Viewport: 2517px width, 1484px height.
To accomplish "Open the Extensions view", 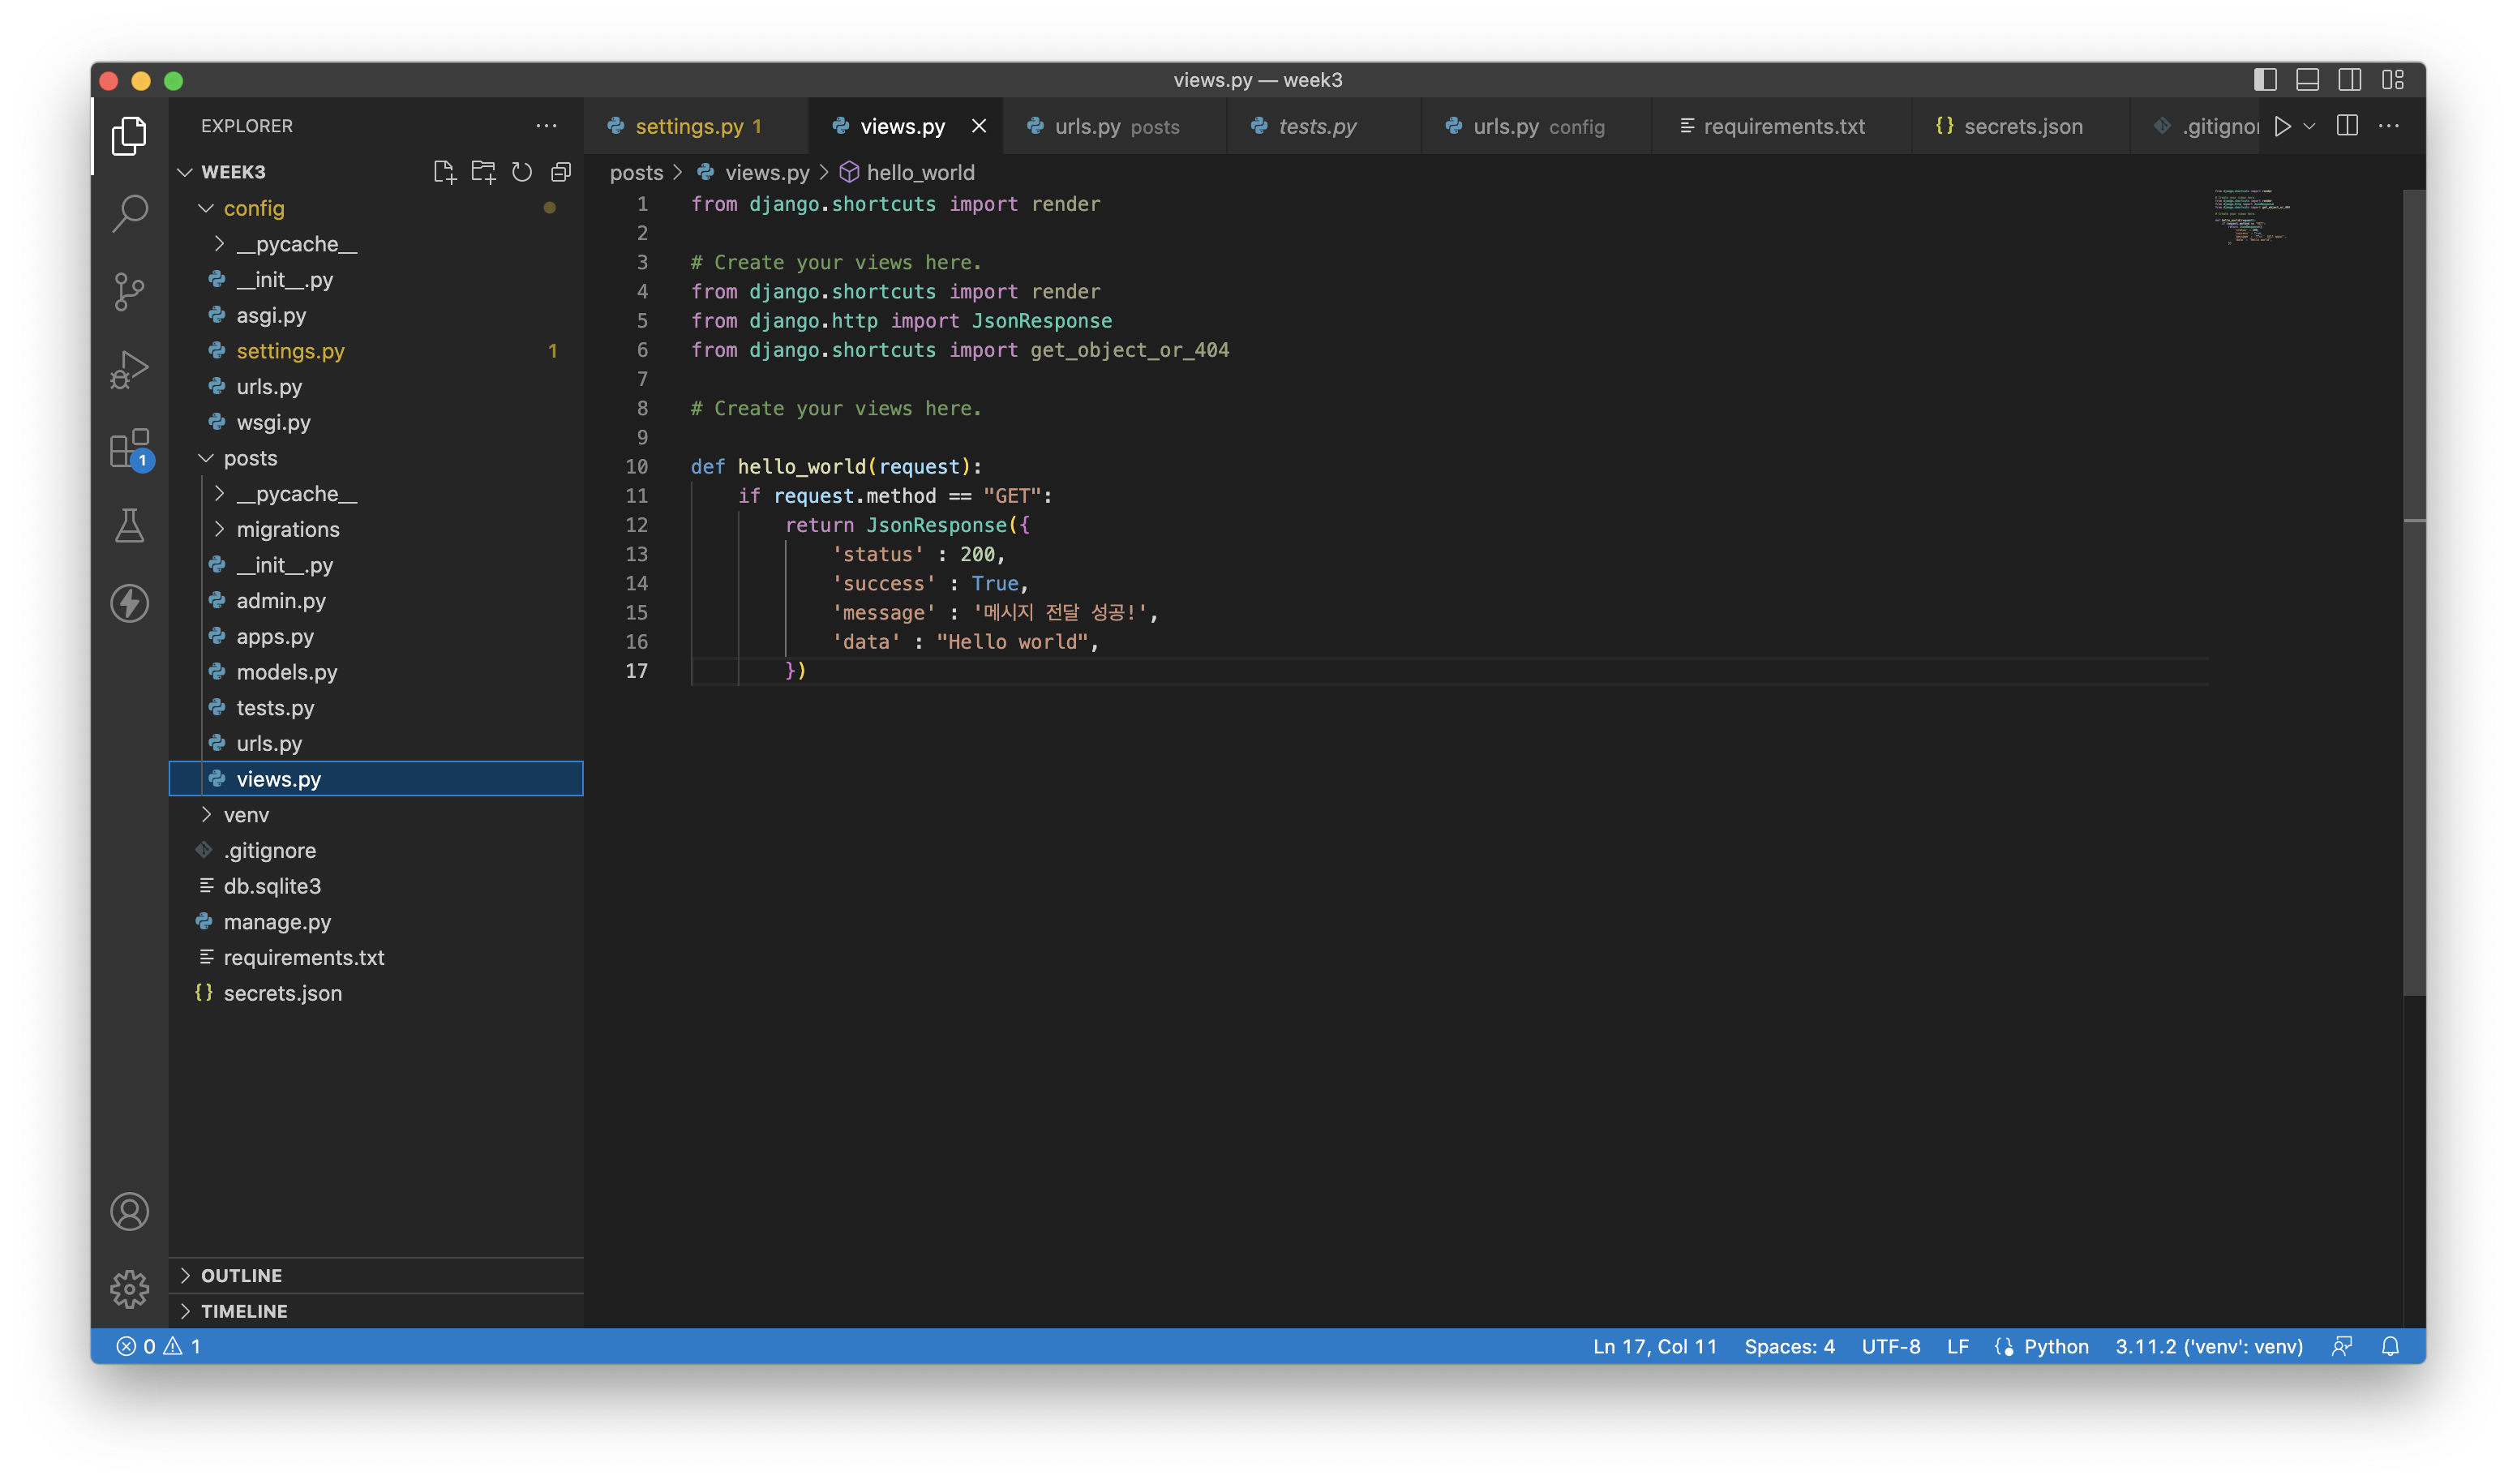I will coord(130,449).
